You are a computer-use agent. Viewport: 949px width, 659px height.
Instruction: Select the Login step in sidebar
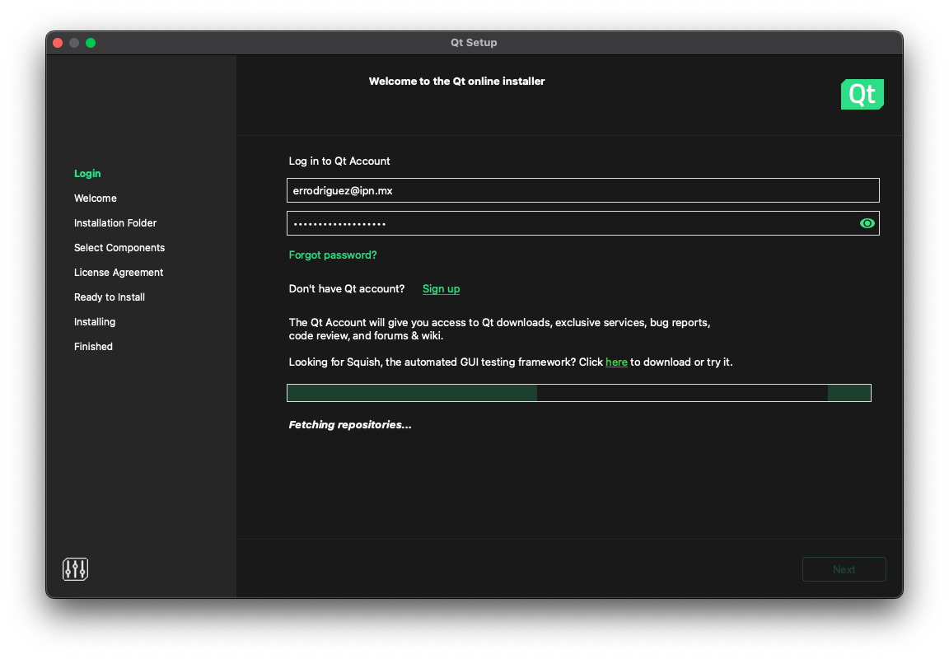click(87, 174)
